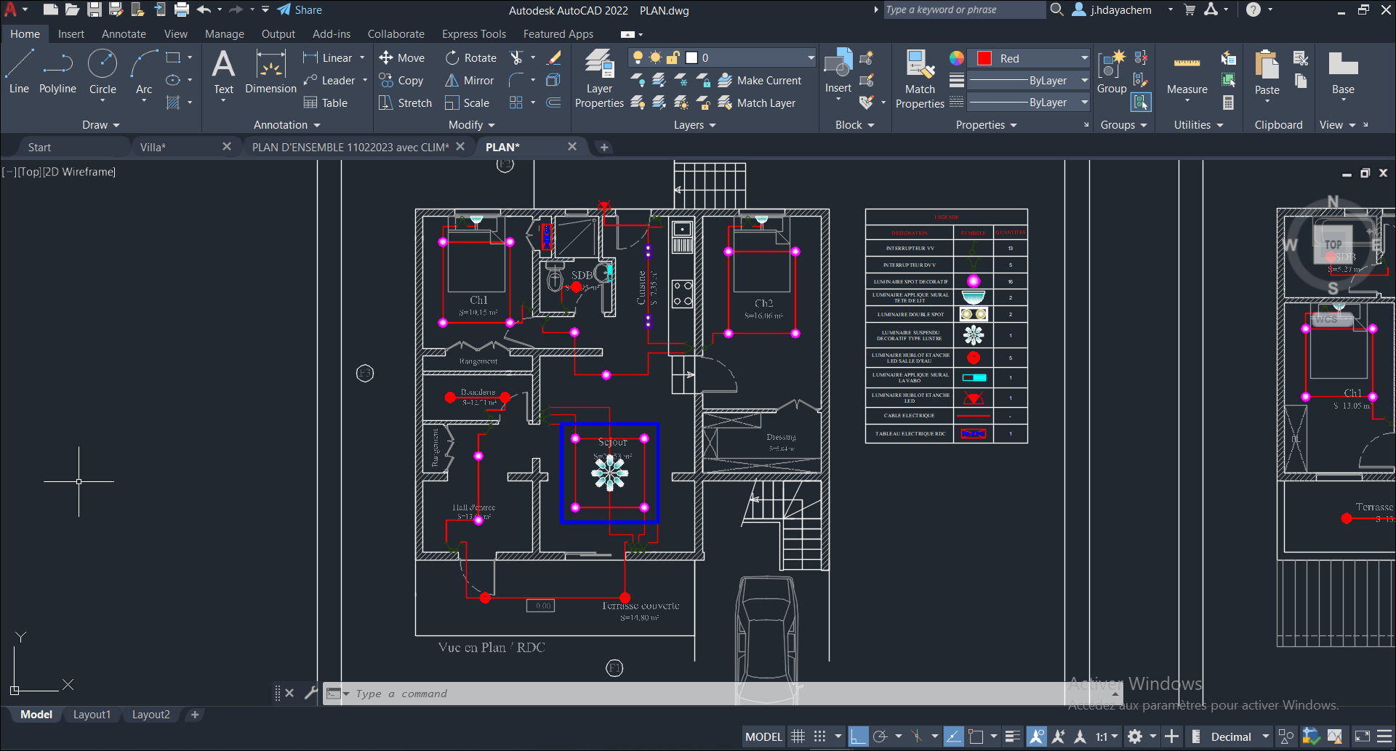Toggle grid display in status bar

tap(798, 736)
